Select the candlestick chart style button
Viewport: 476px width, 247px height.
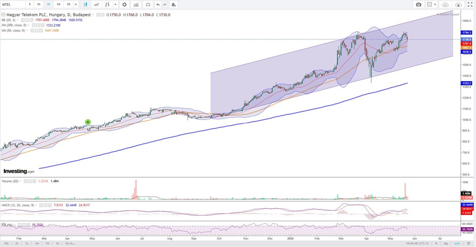click(x=86, y=4)
